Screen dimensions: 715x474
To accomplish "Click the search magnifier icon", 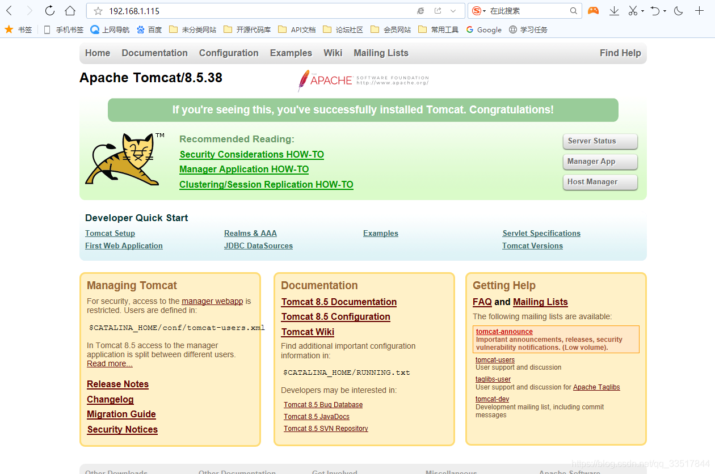I will tap(574, 11).
